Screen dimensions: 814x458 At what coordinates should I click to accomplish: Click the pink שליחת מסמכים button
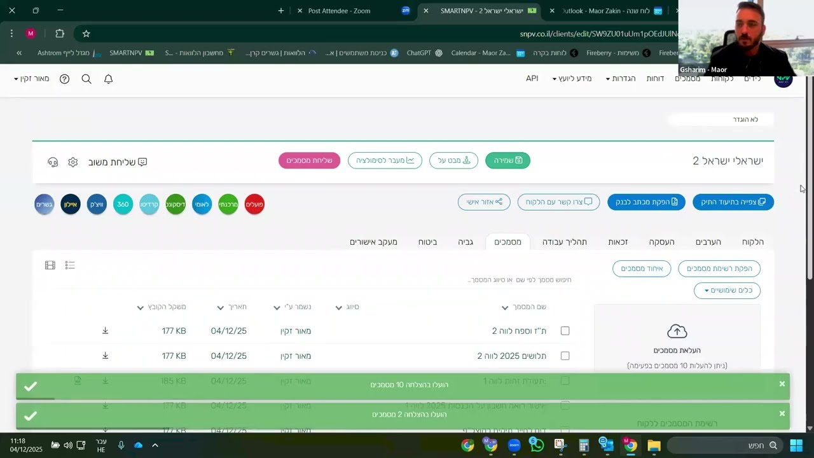point(309,161)
